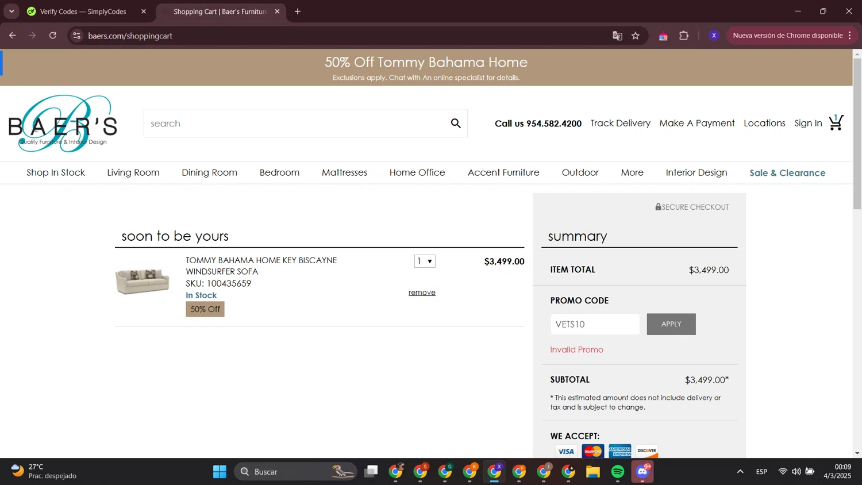Open the Chrome extensions puzzle icon
862x485 pixels.
coord(684,36)
